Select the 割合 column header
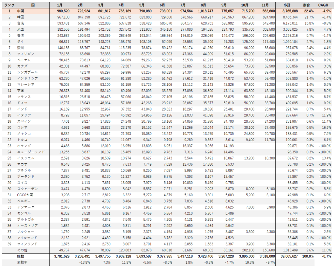This screenshot has width=334, height=269. point(306,5)
